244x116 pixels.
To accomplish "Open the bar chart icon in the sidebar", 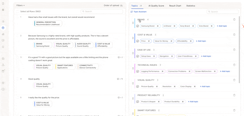I will click(3, 34).
